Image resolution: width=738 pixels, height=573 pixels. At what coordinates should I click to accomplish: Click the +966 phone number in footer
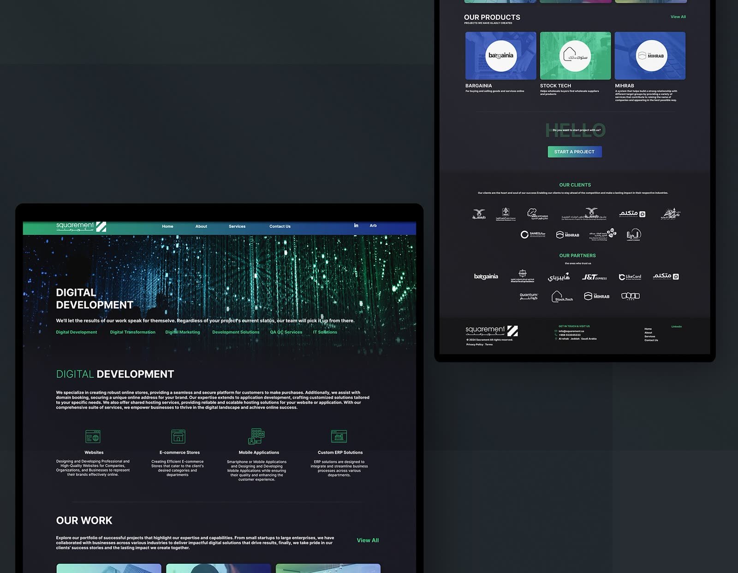point(570,335)
